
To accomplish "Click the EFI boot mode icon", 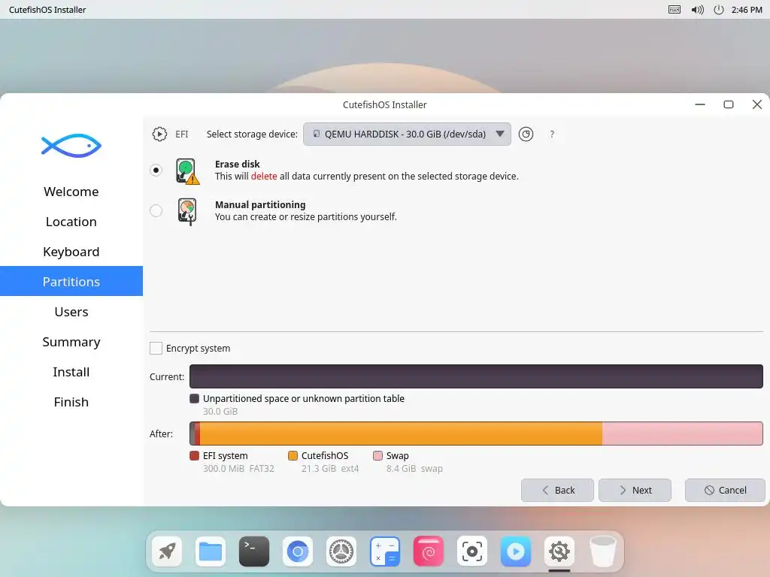I will point(159,134).
